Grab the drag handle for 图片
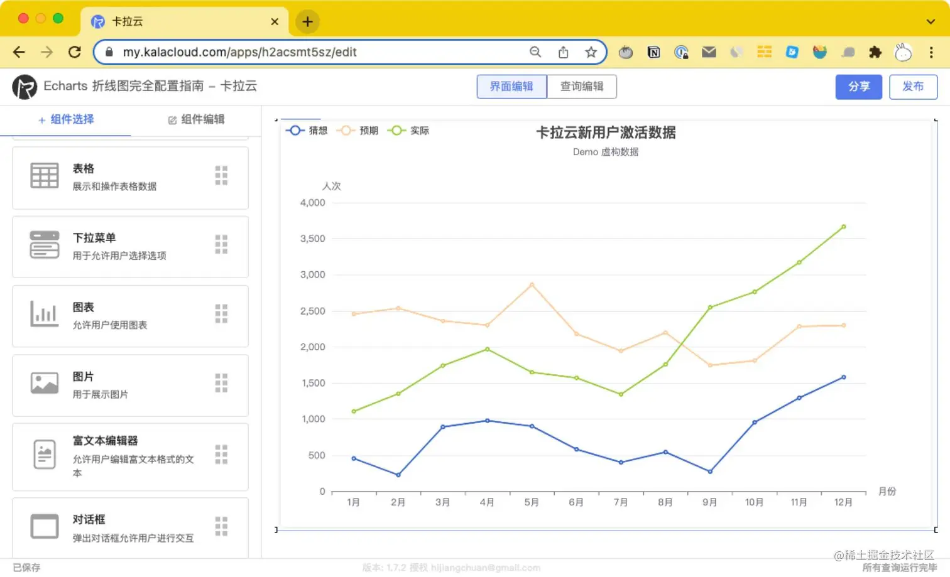The width and height of the screenshot is (950, 577). point(221,382)
